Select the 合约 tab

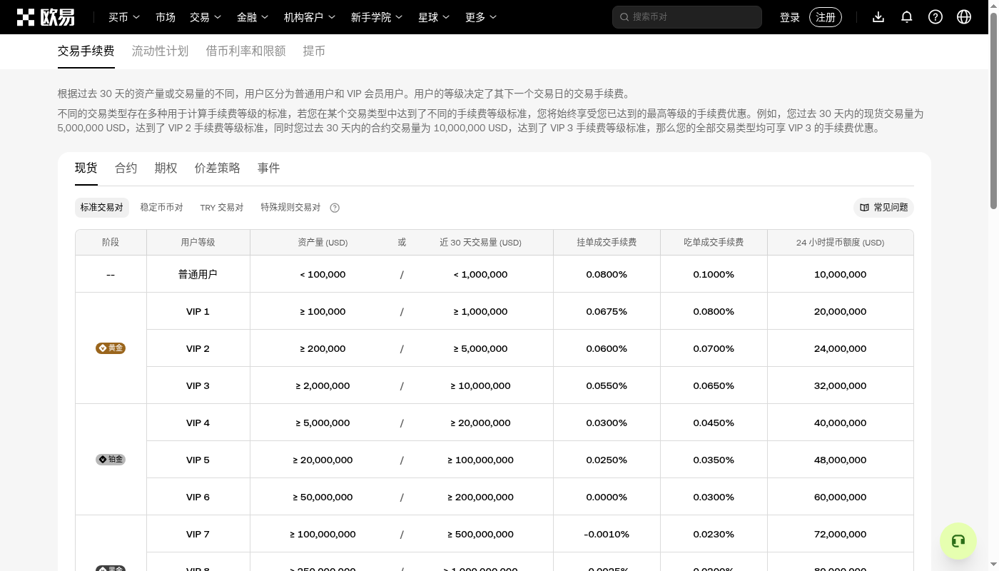[126, 168]
